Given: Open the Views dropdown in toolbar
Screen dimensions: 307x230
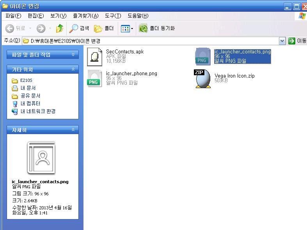Looking at the screenshot, I should point(127,28).
